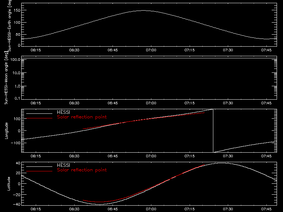Click 07:00 label under Earth angle plot
283x212 pixels.
point(151,50)
